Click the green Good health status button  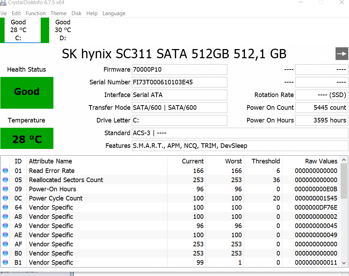27,93
